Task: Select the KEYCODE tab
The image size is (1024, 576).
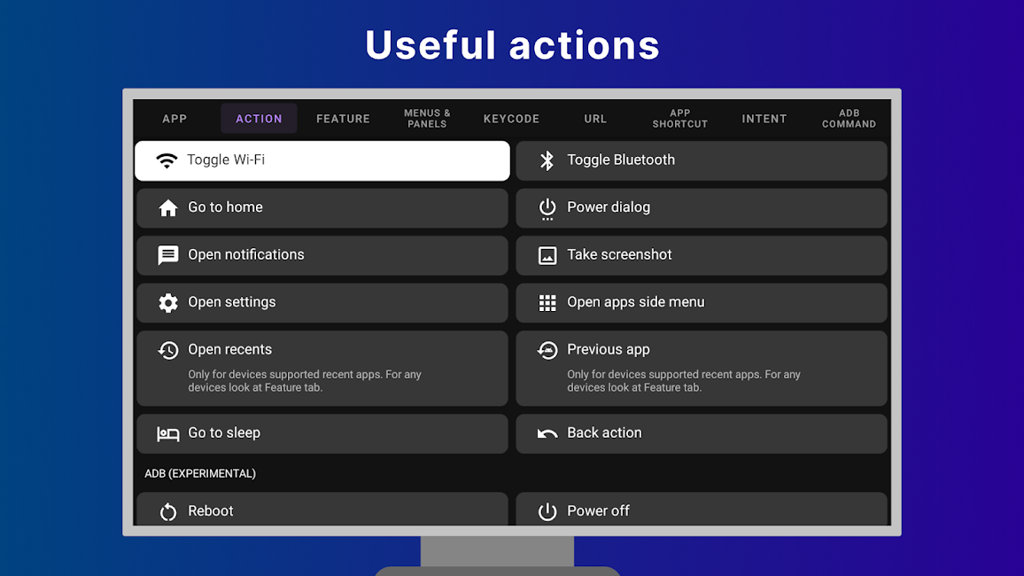Action: click(511, 119)
